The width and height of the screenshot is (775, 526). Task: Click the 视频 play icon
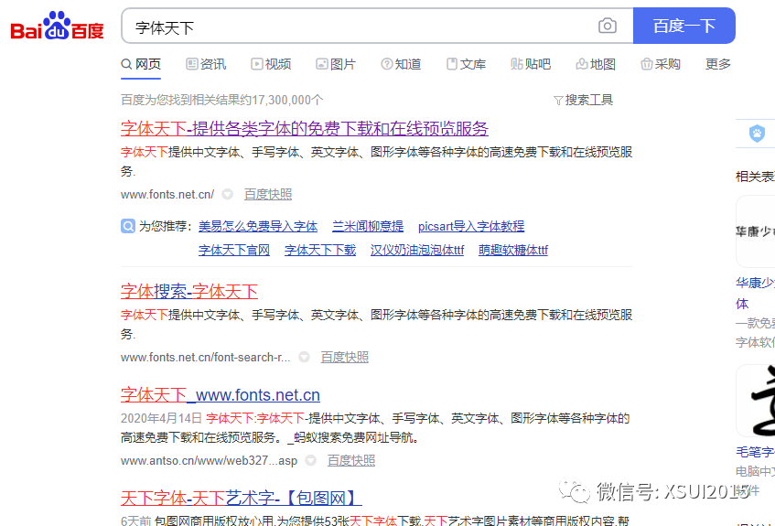pyautogui.click(x=256, y=64)
